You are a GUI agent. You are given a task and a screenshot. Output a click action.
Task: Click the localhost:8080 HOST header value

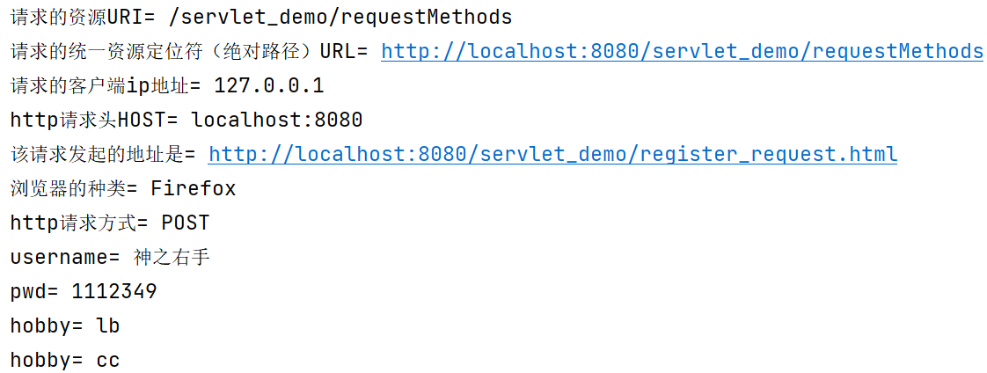[x=277, y=120]
